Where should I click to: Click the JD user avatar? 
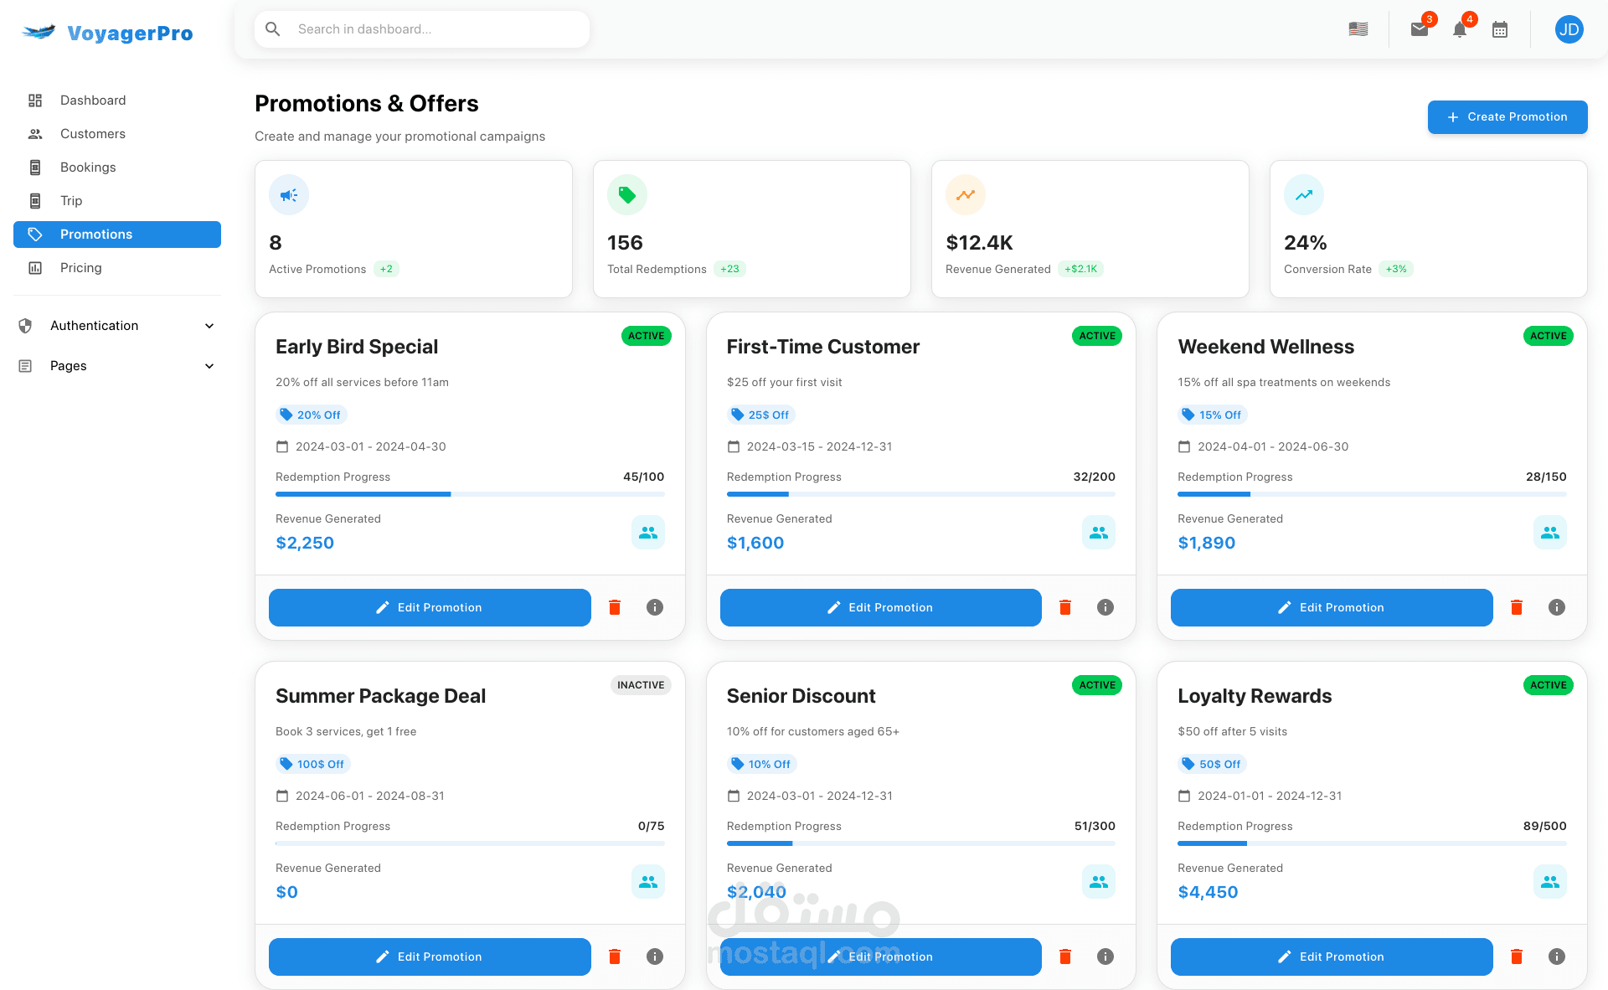pos(1569,30)
